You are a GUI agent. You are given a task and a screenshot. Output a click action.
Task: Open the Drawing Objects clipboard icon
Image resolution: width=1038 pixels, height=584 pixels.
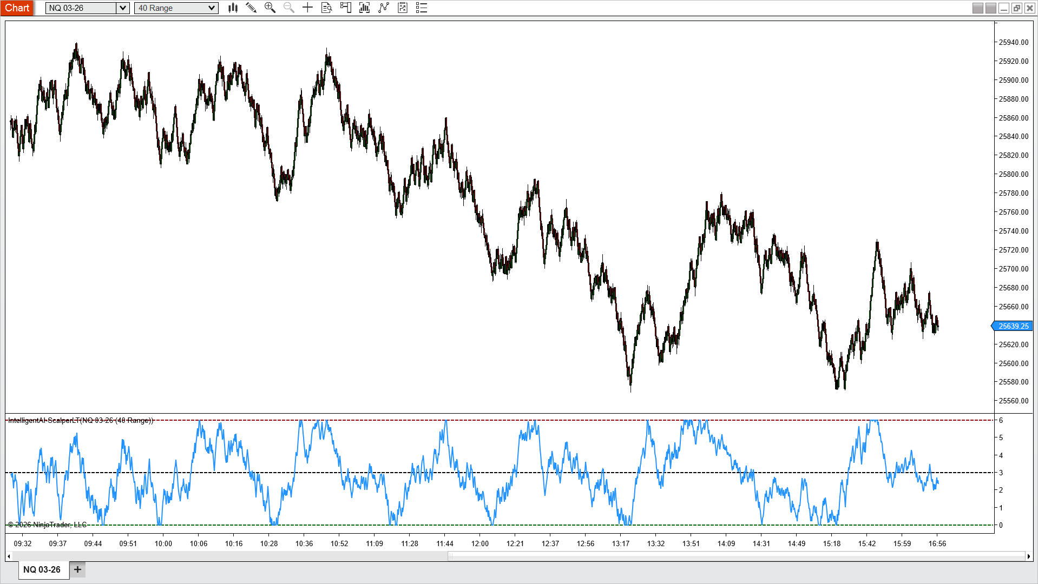click(403, 8)
